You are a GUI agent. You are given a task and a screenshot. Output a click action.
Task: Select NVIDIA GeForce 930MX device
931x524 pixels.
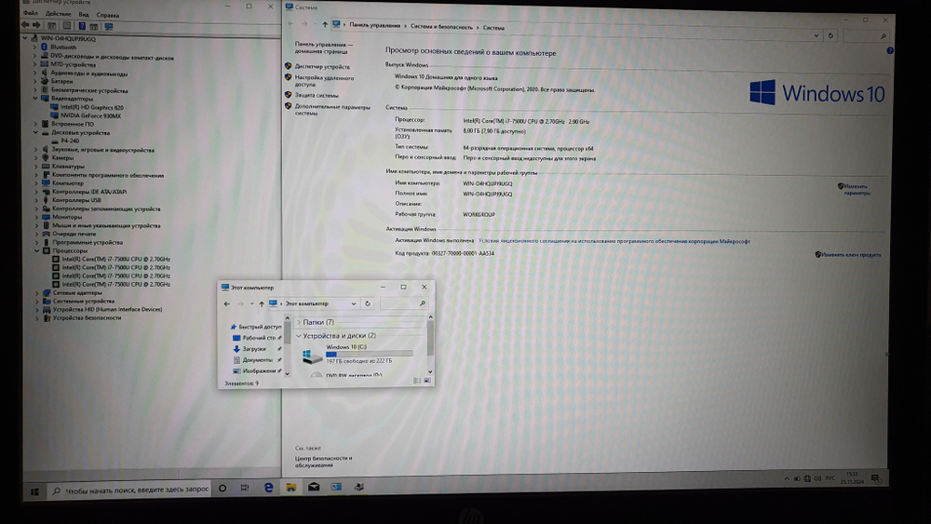tap(91, 115)
